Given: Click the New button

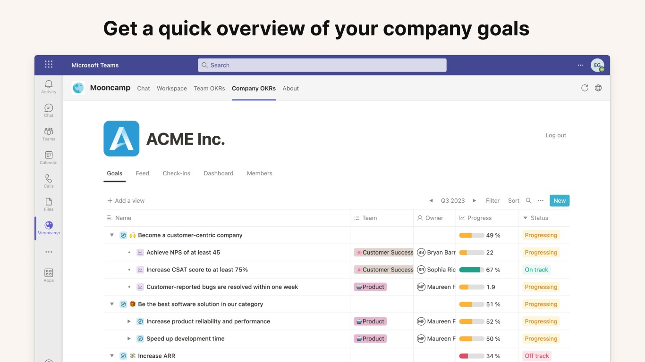Looking at the screenshot, I should click(x=560, y=201).
